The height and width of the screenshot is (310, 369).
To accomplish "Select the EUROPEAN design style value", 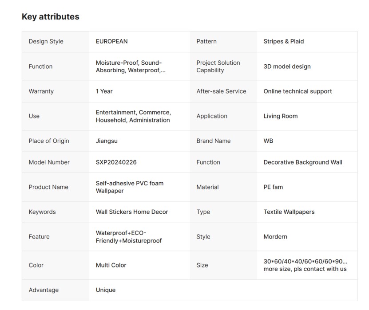I will point(111,41).
